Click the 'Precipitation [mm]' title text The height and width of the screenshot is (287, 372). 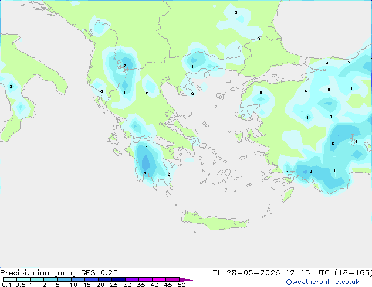pyautogui.click(x=38, y=273)
